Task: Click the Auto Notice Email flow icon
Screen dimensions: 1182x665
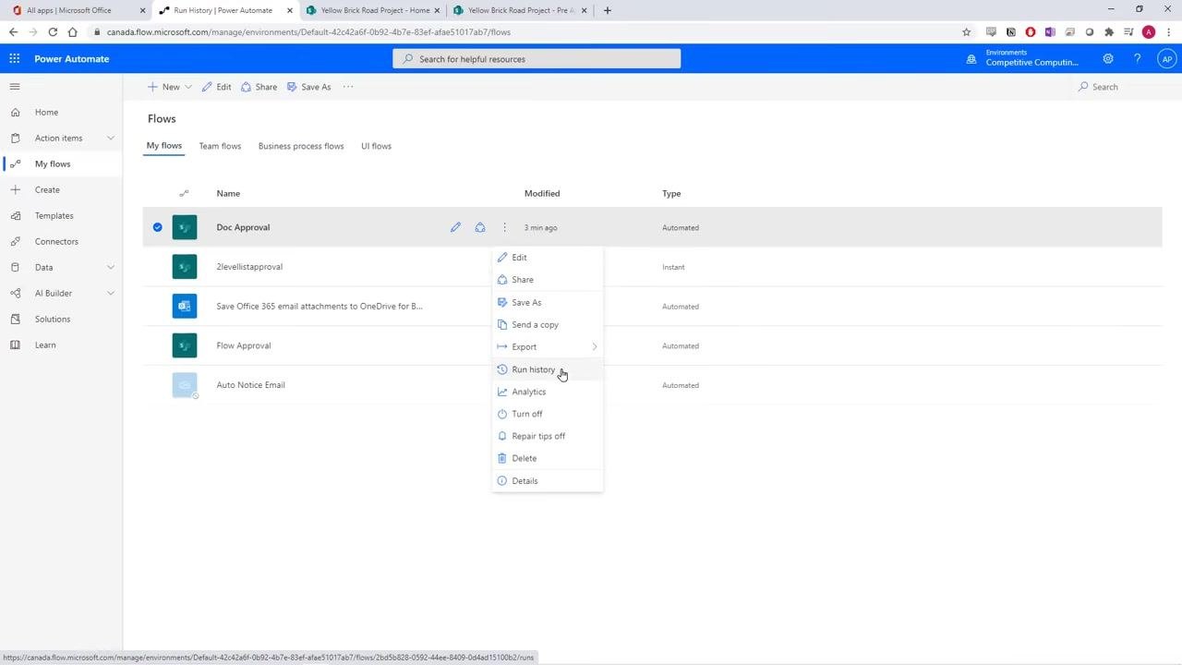Action: [185, 385]
